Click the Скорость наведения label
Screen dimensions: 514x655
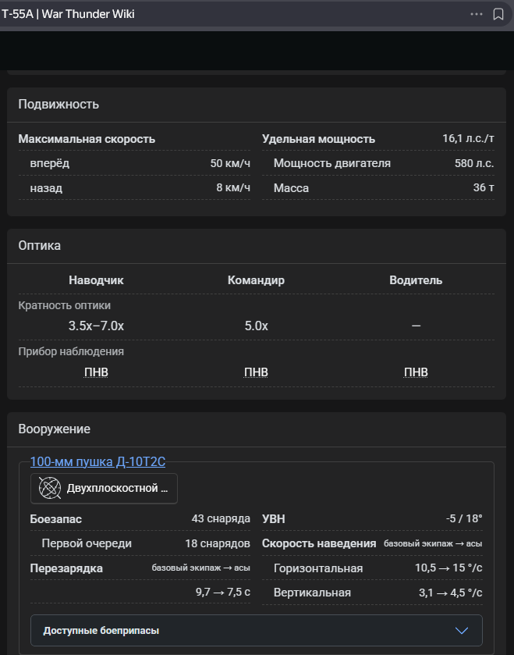319,543
